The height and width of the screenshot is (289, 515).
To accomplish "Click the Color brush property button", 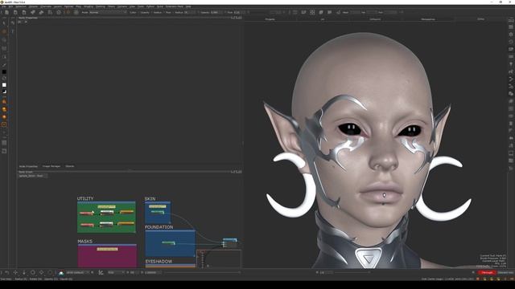I will (133, 13).
